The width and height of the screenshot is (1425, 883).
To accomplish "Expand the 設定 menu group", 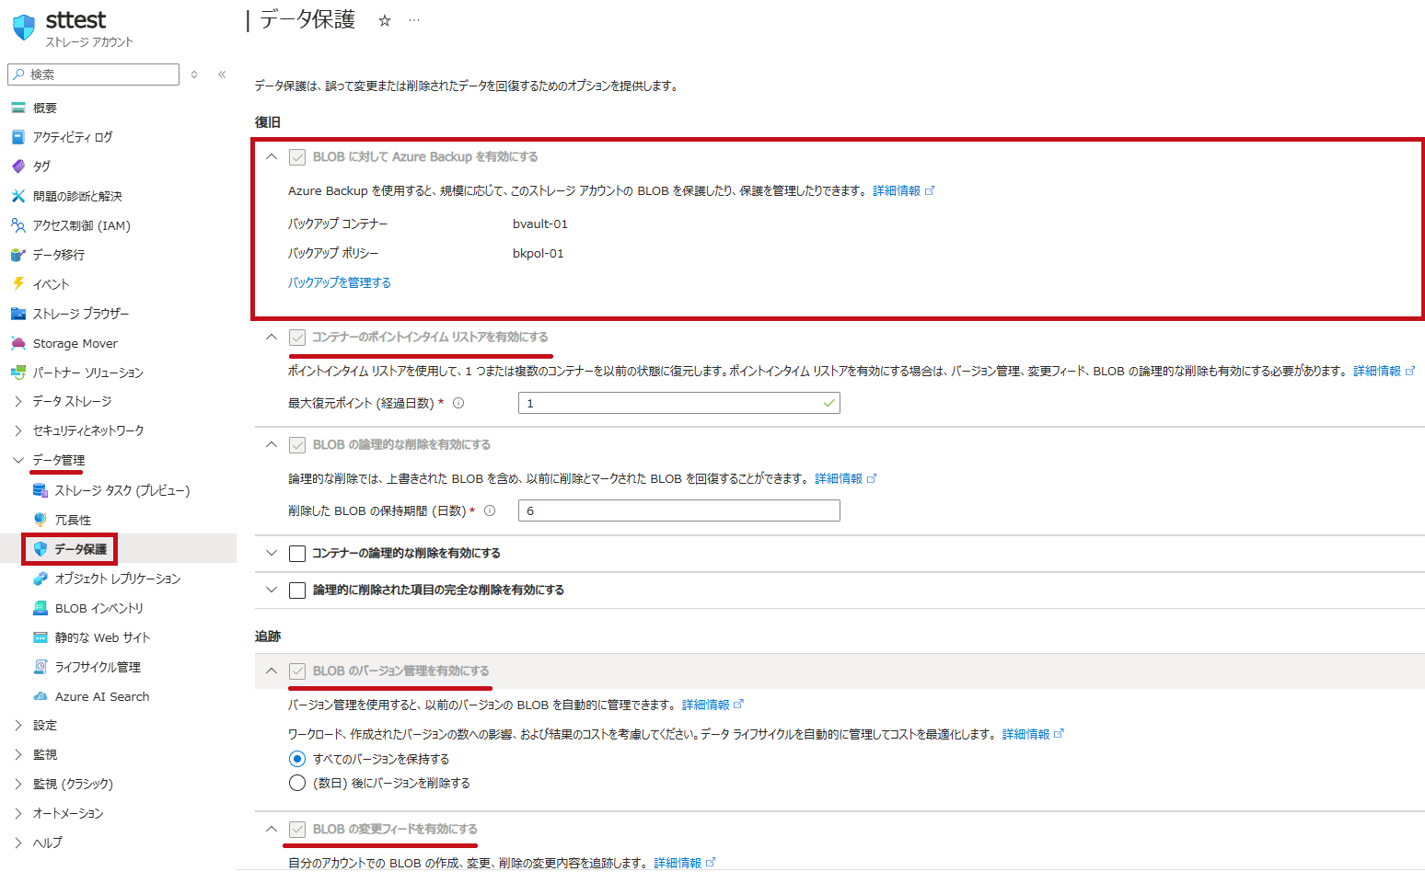I will pyautogui.click(x=18, y=726).
